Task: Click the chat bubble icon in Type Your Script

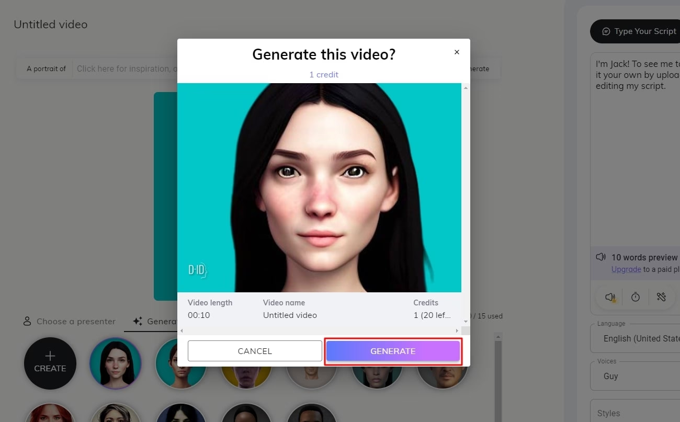Action: tap(606, 31)
